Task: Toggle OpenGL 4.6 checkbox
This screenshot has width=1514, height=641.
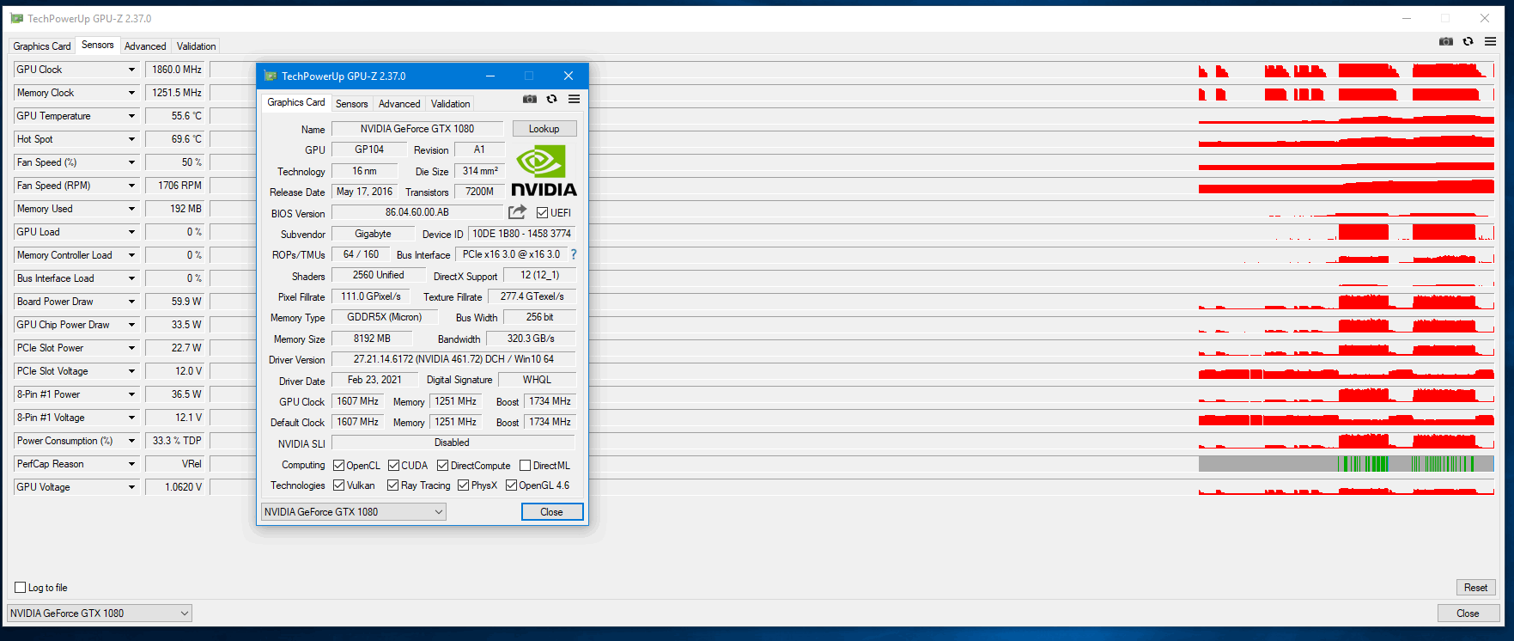Action: pyautogui.click(x=512, y=485)
